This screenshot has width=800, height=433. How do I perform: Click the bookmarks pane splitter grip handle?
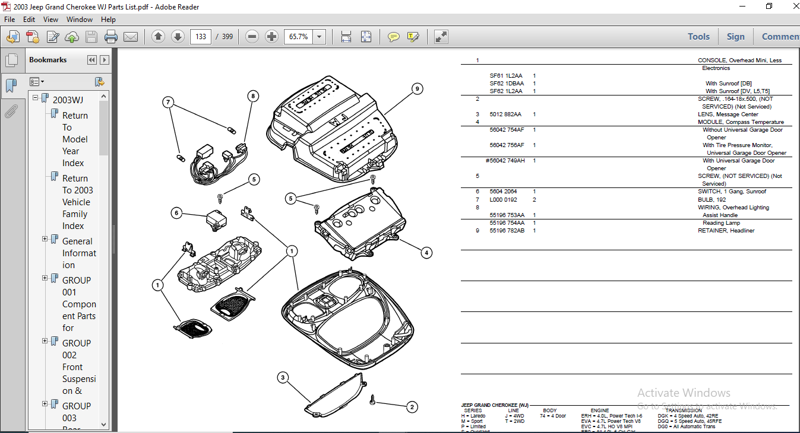113,239
